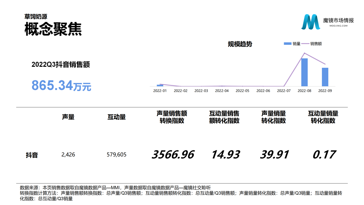
Task: Click the 2022-03 axis label
Action: pyautogui.click(x=201, y=91)
